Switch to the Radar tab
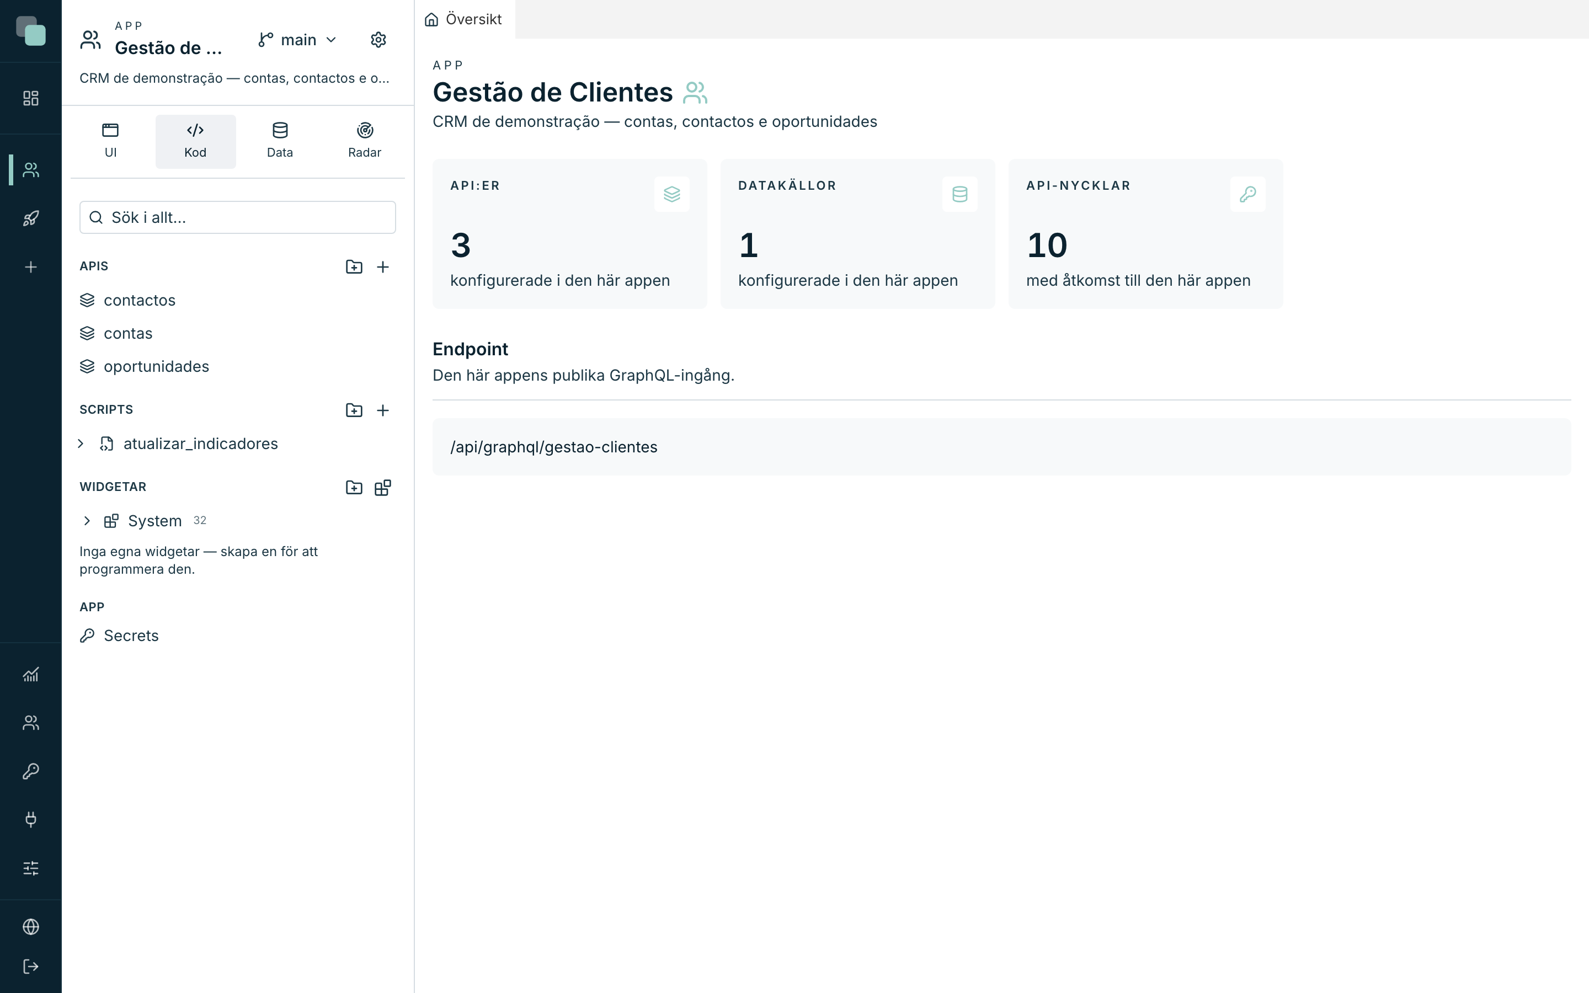Screen dimensions: 1589x993 [364, 141]
